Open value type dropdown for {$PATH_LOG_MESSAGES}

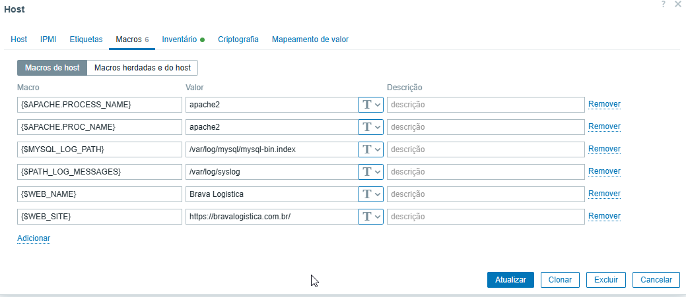371,172
